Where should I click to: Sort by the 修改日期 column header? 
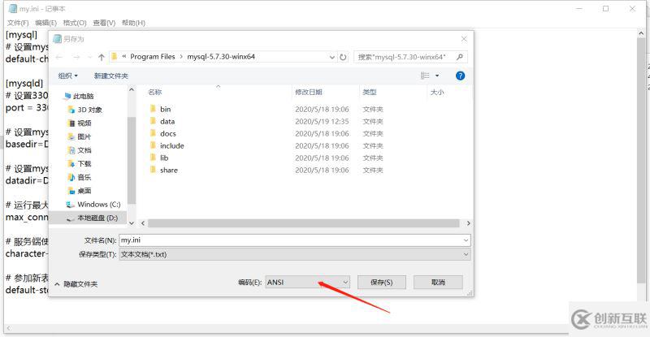click(x=309, y=92)
